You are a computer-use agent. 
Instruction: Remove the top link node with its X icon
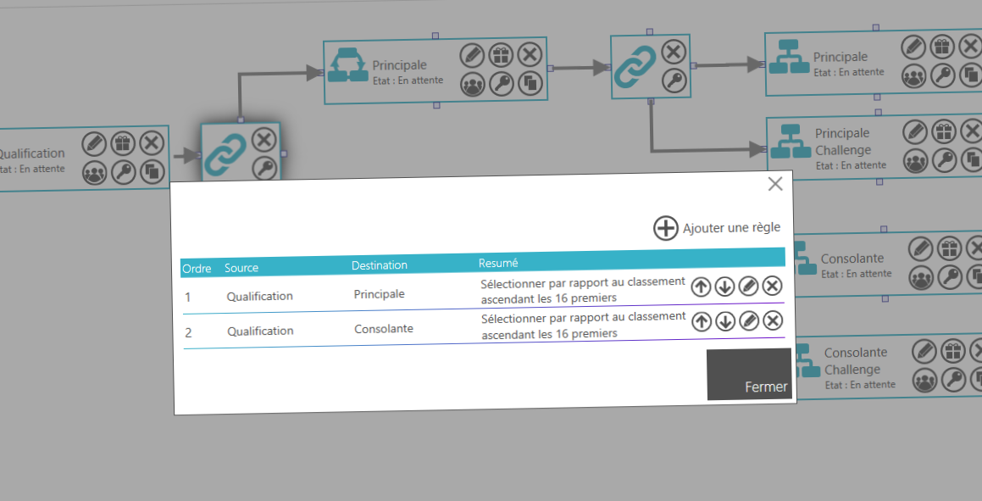click(x=674, y=52)
